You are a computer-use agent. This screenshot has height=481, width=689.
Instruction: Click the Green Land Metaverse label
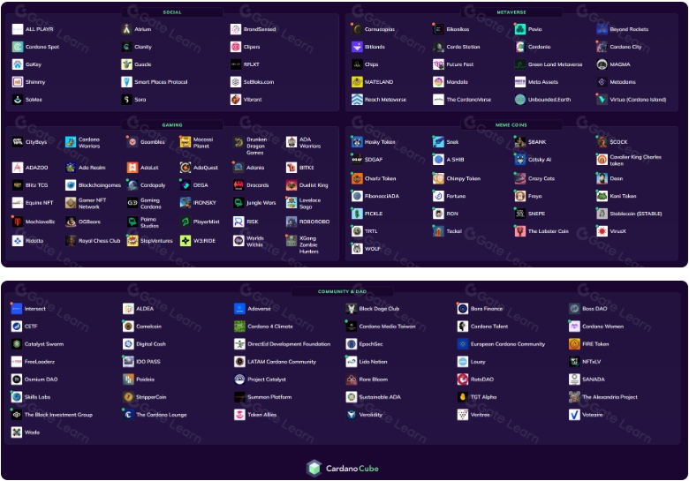556,64
